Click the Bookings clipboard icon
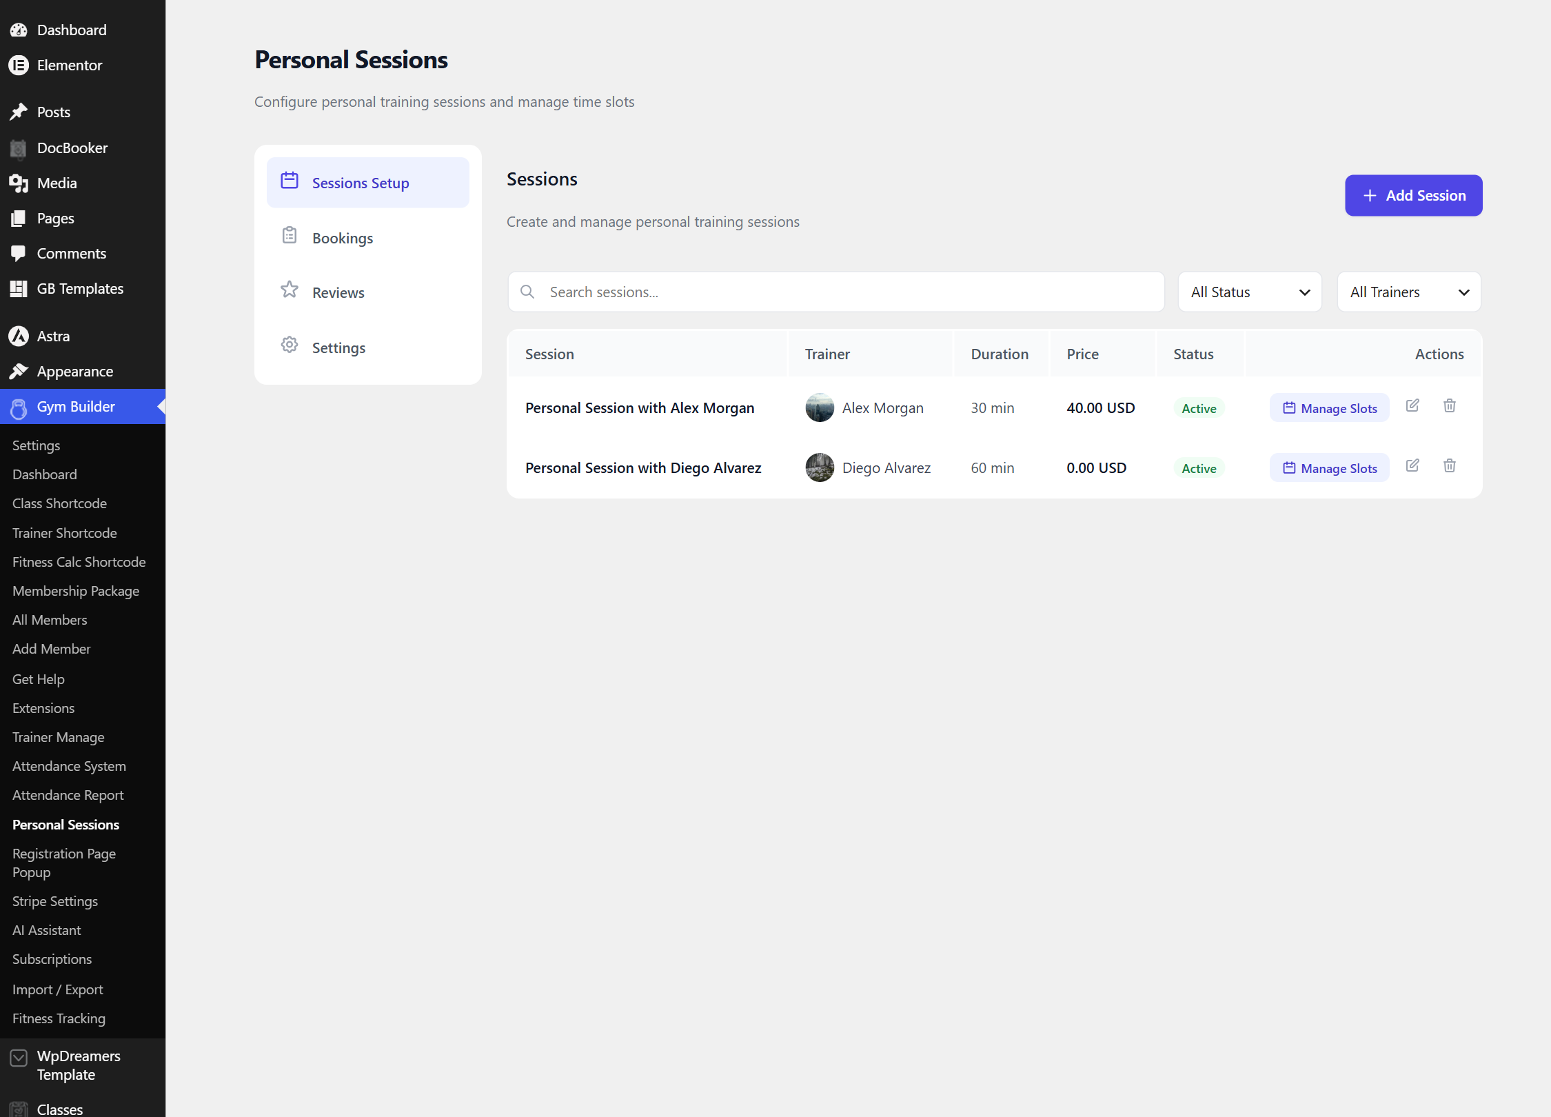 coord(290,236)
